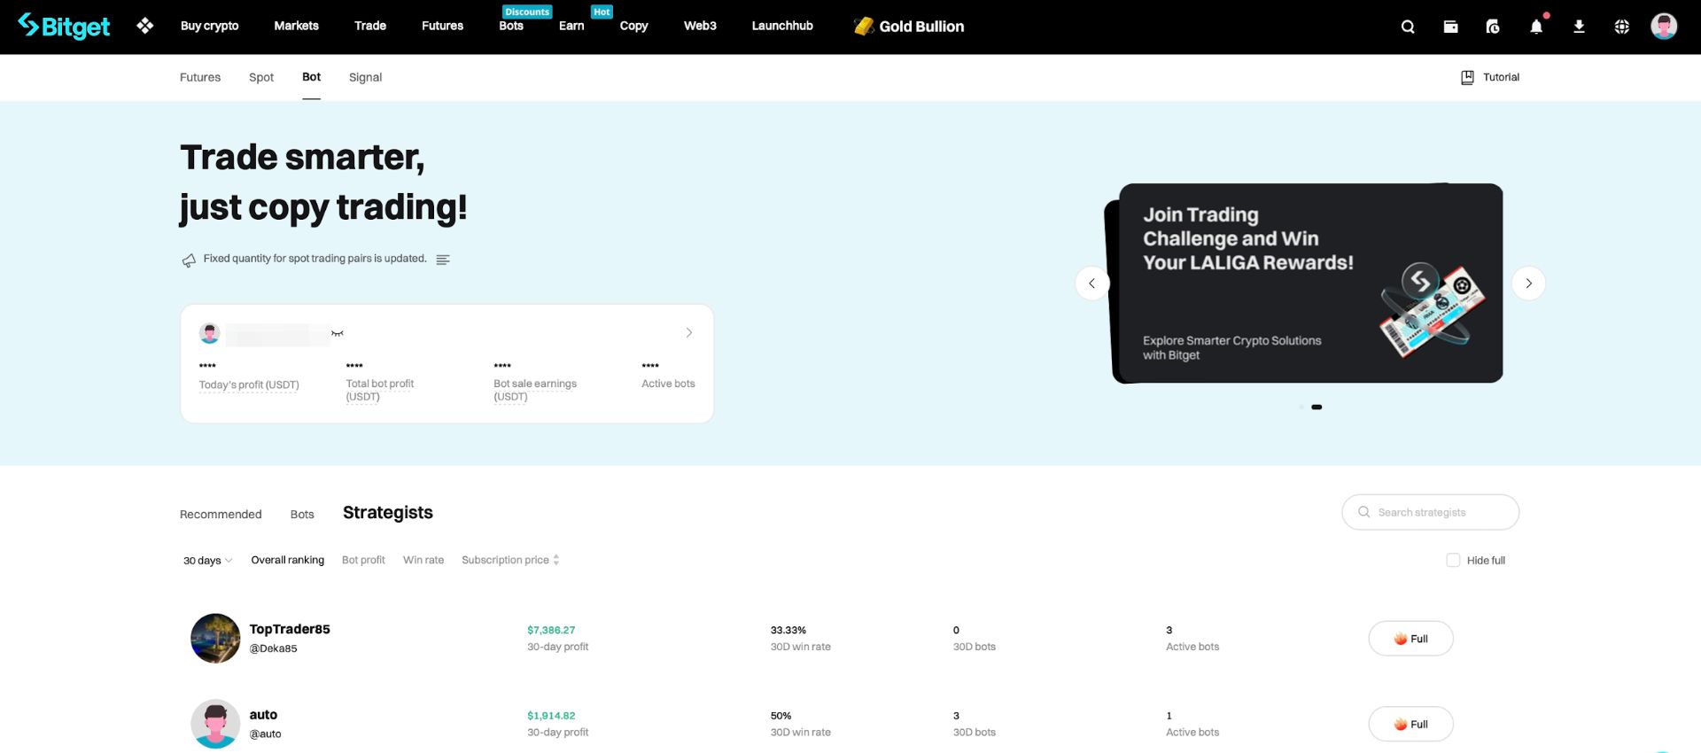
Task: Click TopTrader85's avatar
Action: (x=215, y=638)
